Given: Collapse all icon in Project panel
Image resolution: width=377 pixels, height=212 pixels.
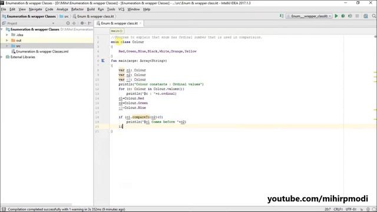Looking at the screenshot, I should point(74,24).
